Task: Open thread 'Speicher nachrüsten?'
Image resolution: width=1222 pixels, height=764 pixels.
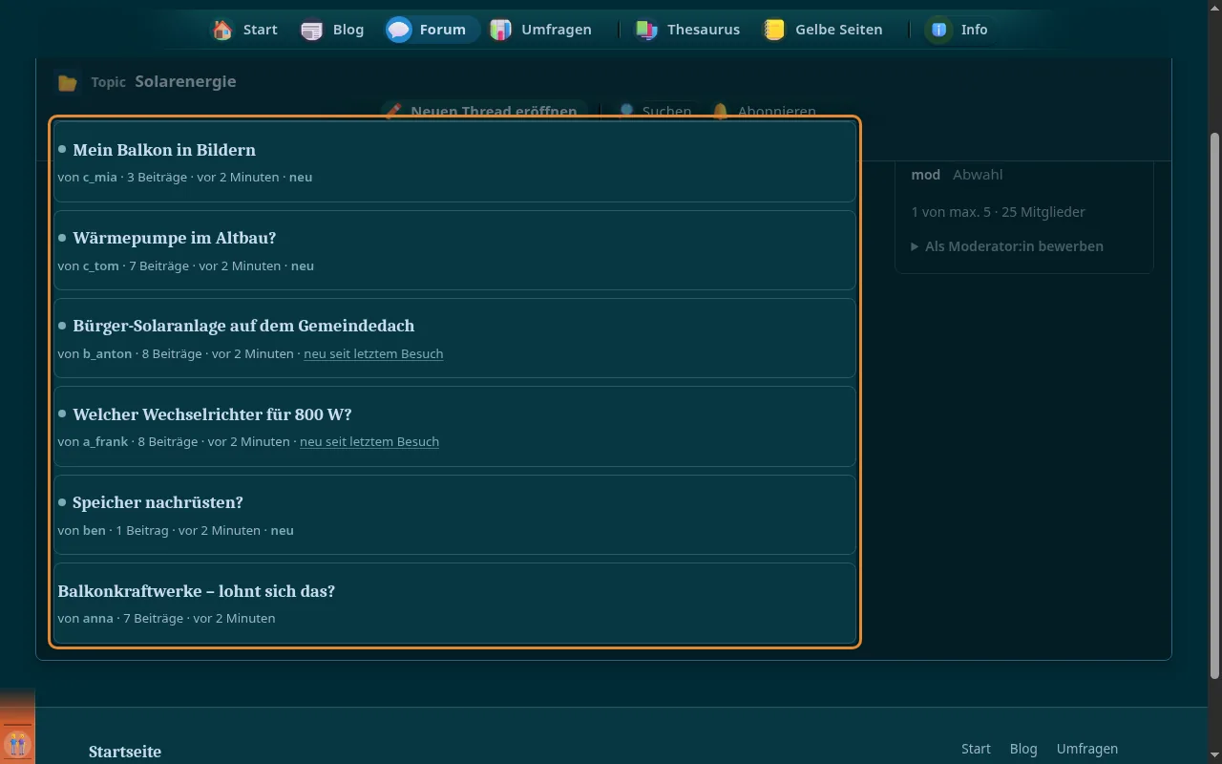Action: [158, 502]
